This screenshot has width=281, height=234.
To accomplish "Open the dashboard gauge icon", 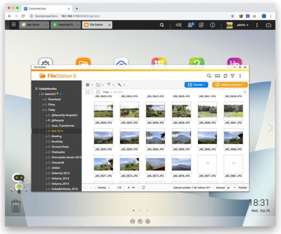I will (268, 25).
